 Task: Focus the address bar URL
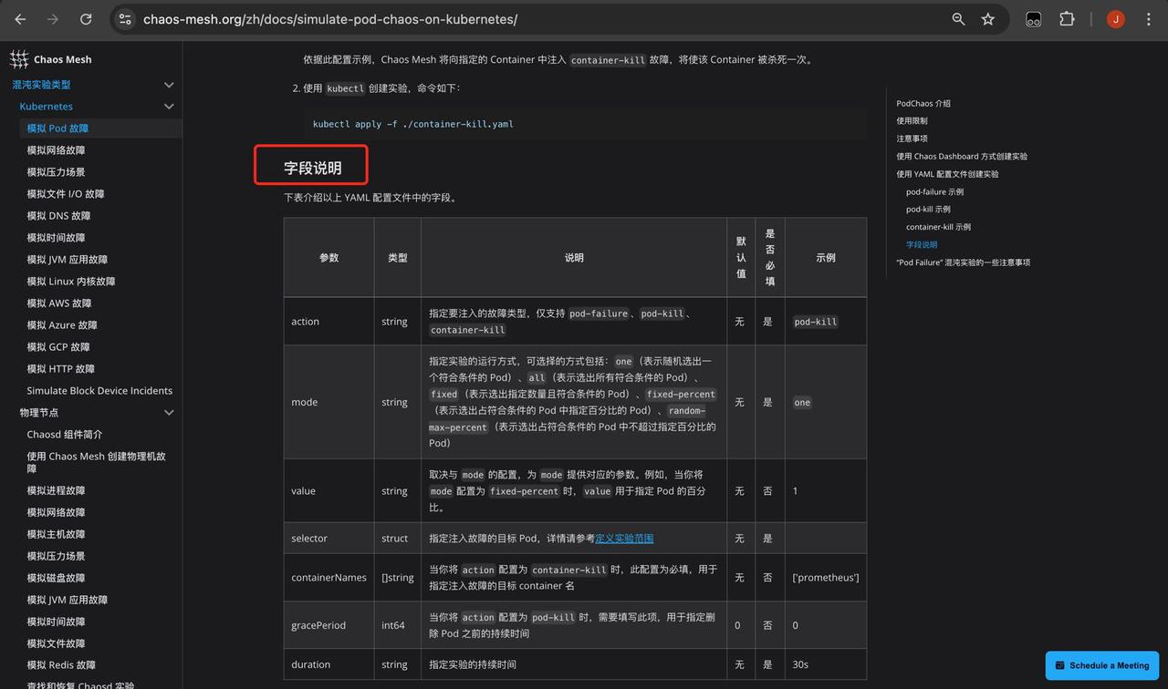(330, 18)
